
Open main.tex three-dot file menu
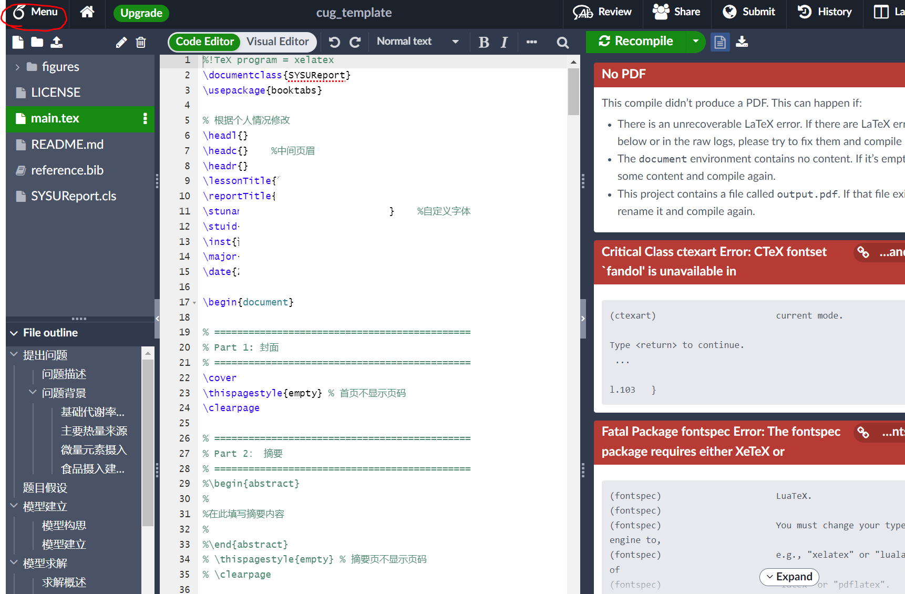click(145, 118)
